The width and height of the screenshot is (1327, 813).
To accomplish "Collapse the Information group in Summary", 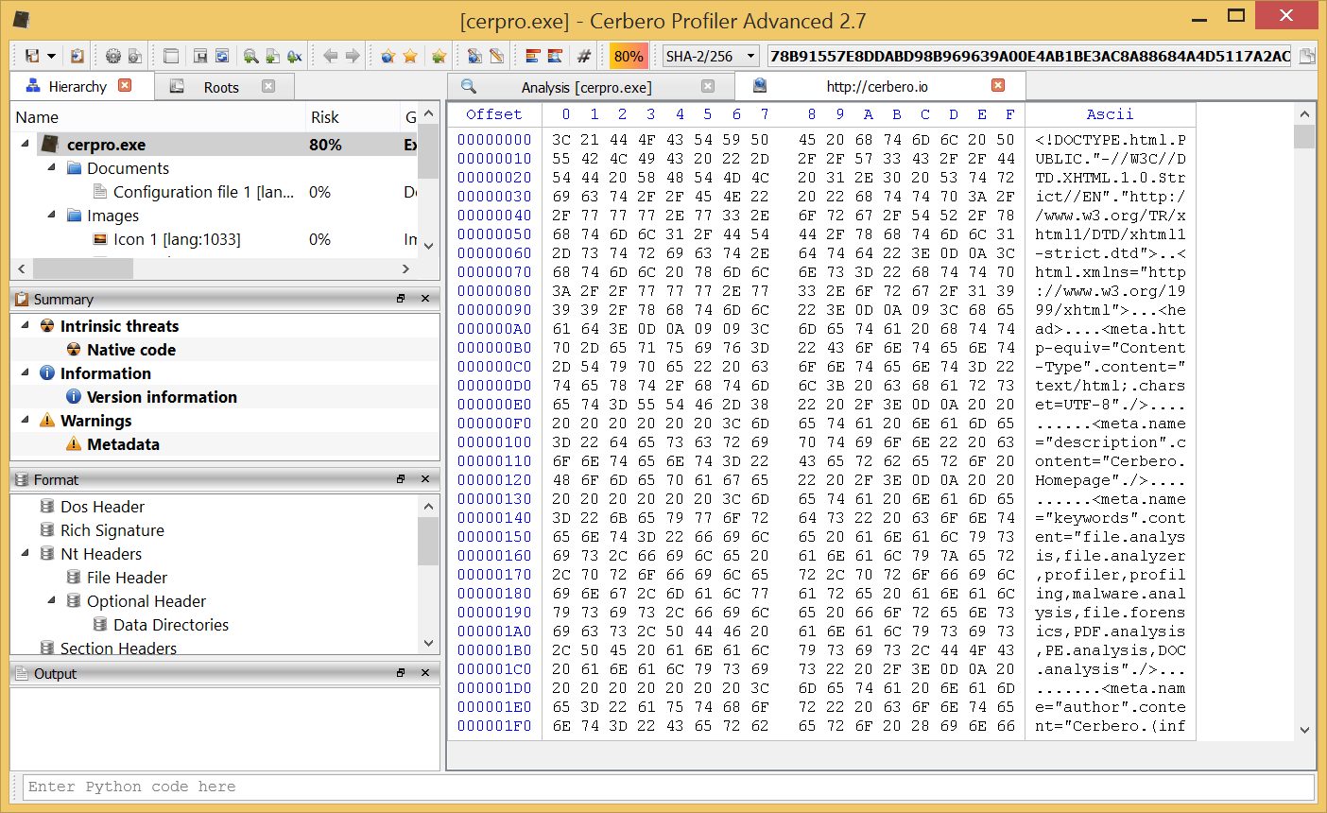I will coord(25,372).
